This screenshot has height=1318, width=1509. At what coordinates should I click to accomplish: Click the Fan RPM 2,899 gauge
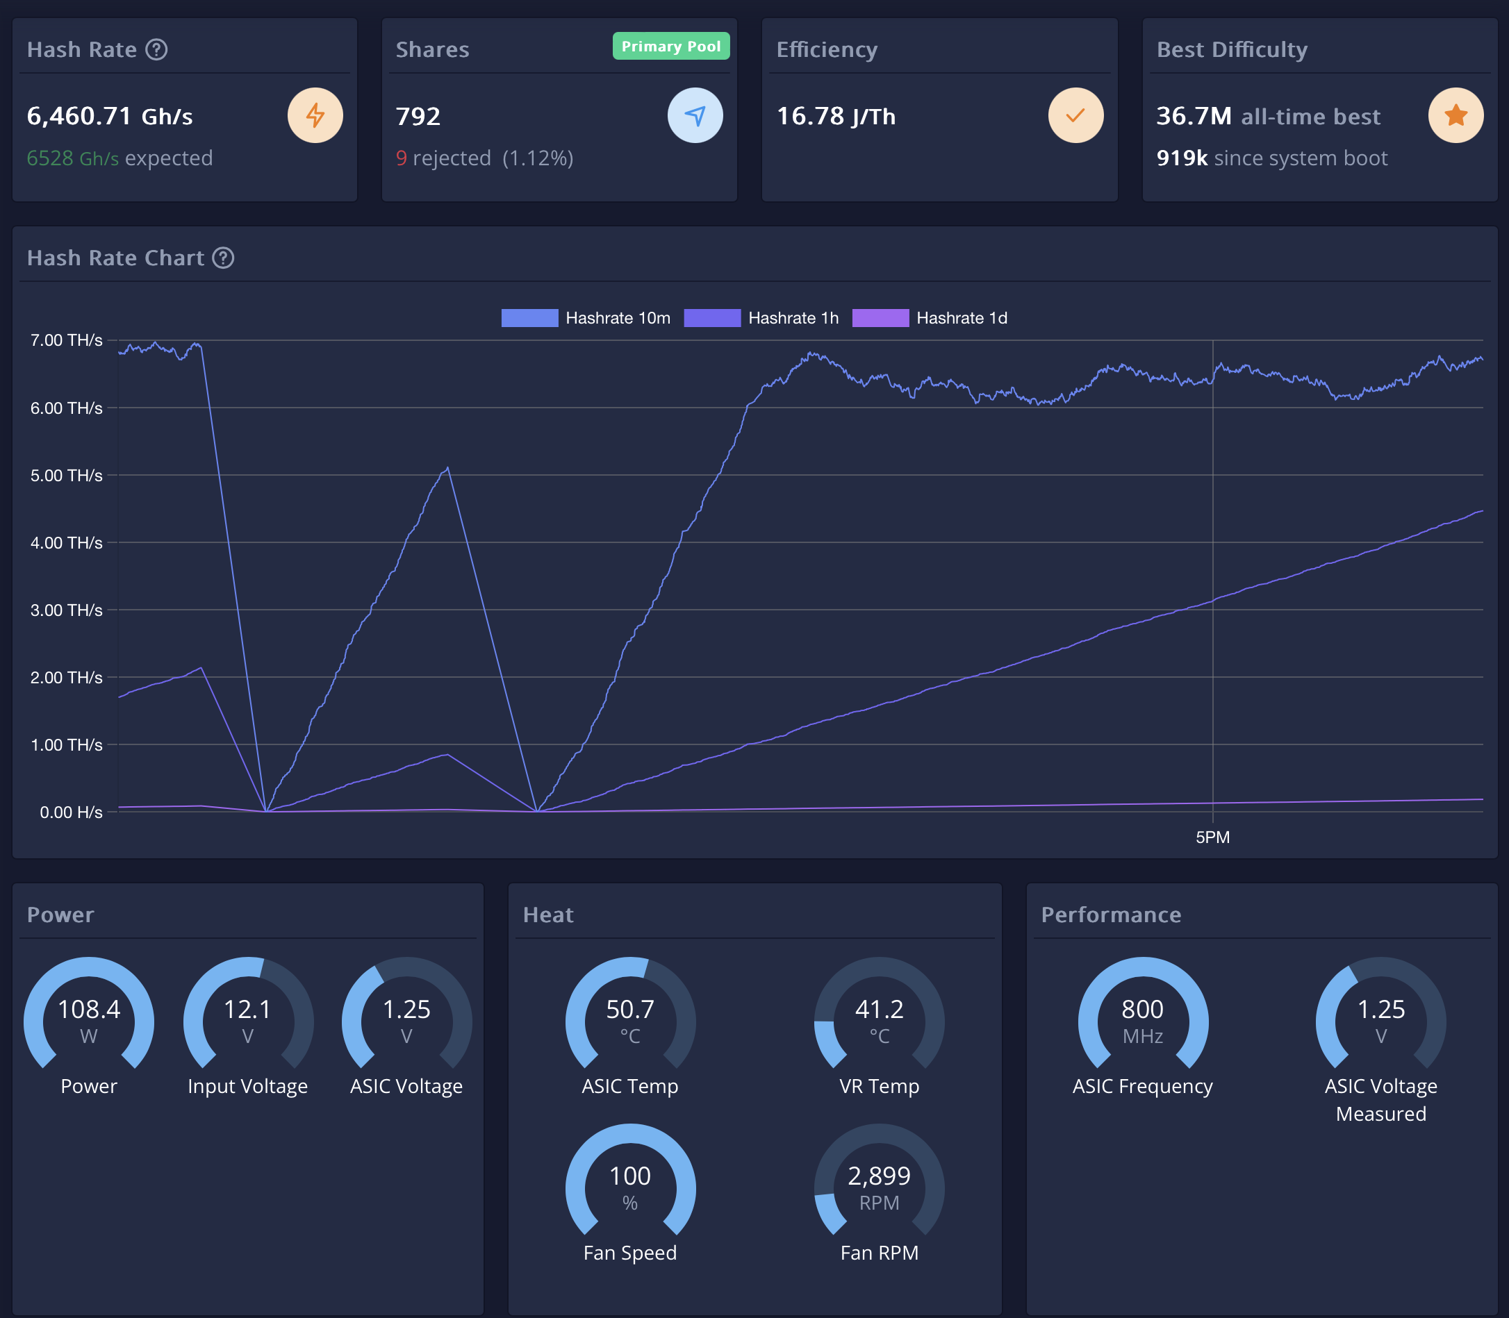tap(878, 1185)
